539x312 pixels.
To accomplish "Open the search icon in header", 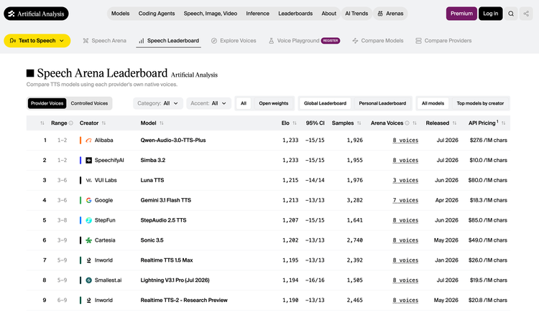I will click(511, 14).
